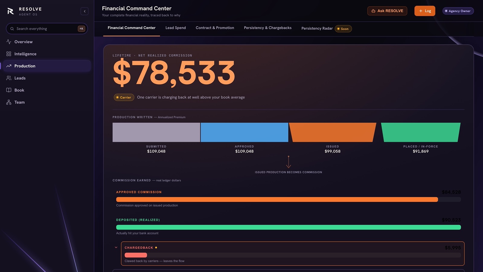
Task: Select the orange Issued funnel bar
Action: pyautogui.click(x=333, y=132)
